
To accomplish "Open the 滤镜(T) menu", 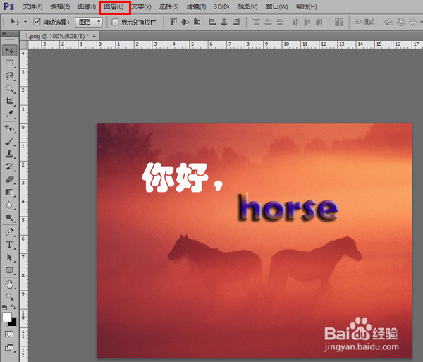I will click(x=197, y=7).
